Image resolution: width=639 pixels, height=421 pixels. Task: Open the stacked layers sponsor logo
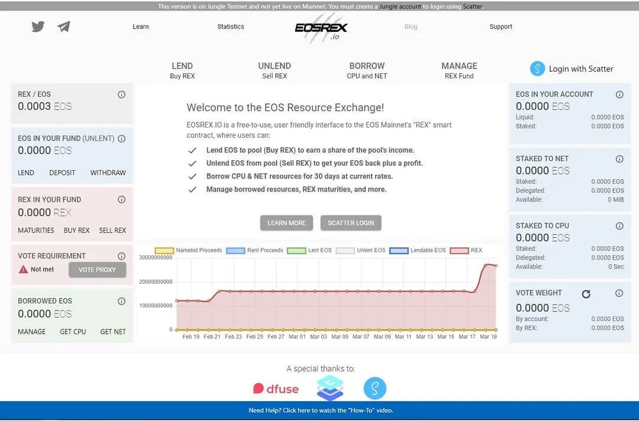[330, 388]
